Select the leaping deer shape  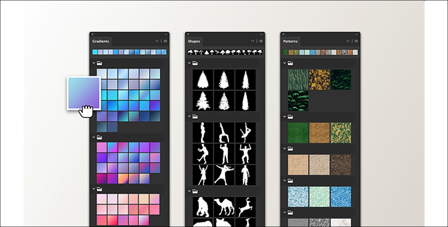click(245, 207)
